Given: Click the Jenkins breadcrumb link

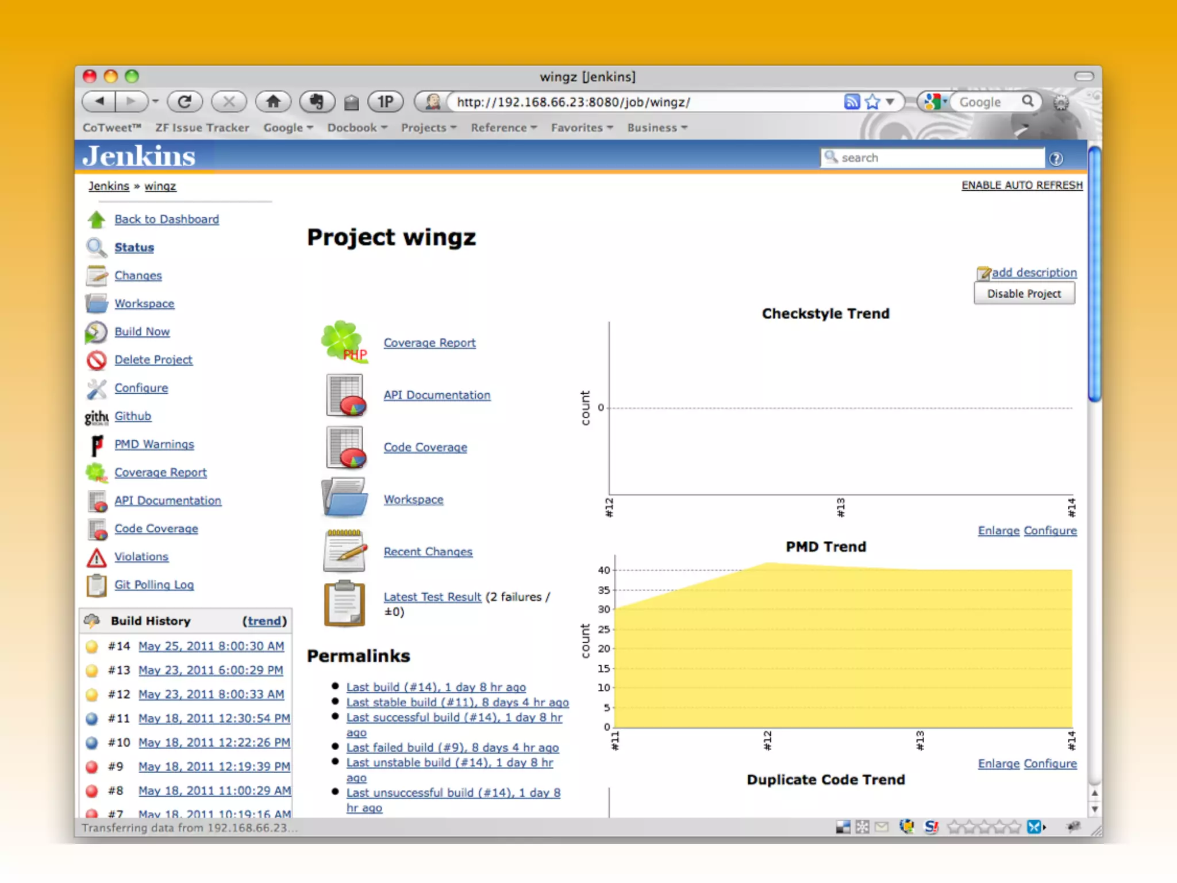Looking at the screenshot, I should click(x=109, y=186).
